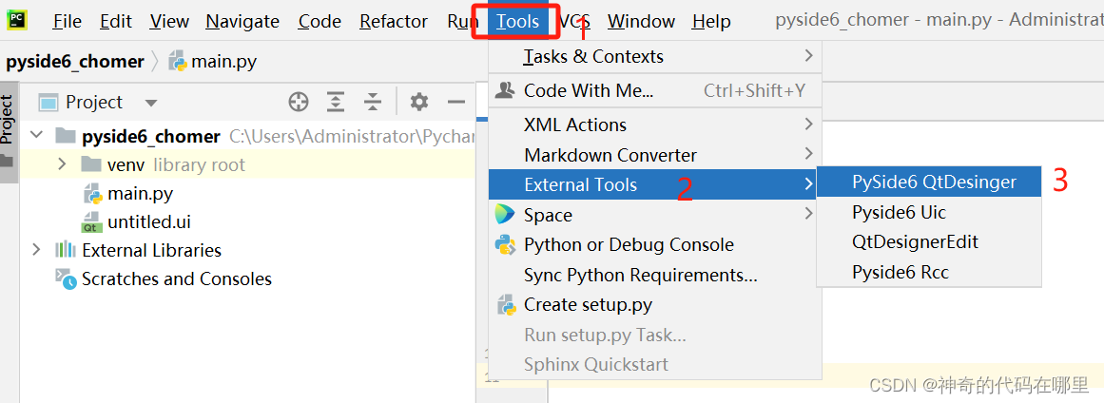Click Tasks & Contexts submenu arrow
Viewport: 1104px width, 403px height.
click(808, 55)
